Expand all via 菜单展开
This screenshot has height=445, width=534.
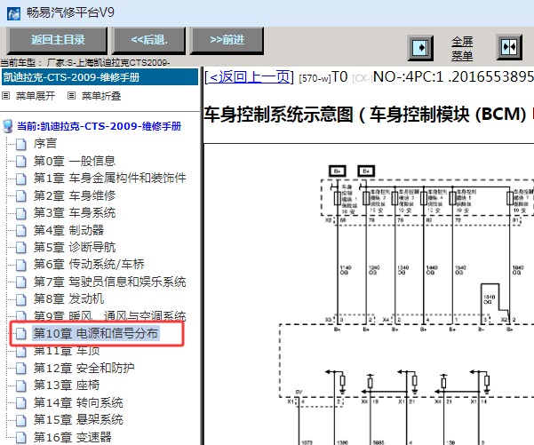point(36,96)
